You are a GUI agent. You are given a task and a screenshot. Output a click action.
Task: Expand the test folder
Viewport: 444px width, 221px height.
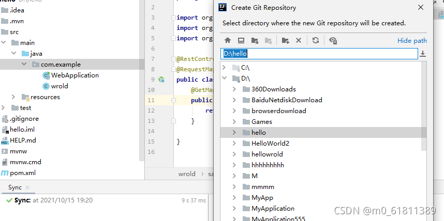click(x=3, y=108)
